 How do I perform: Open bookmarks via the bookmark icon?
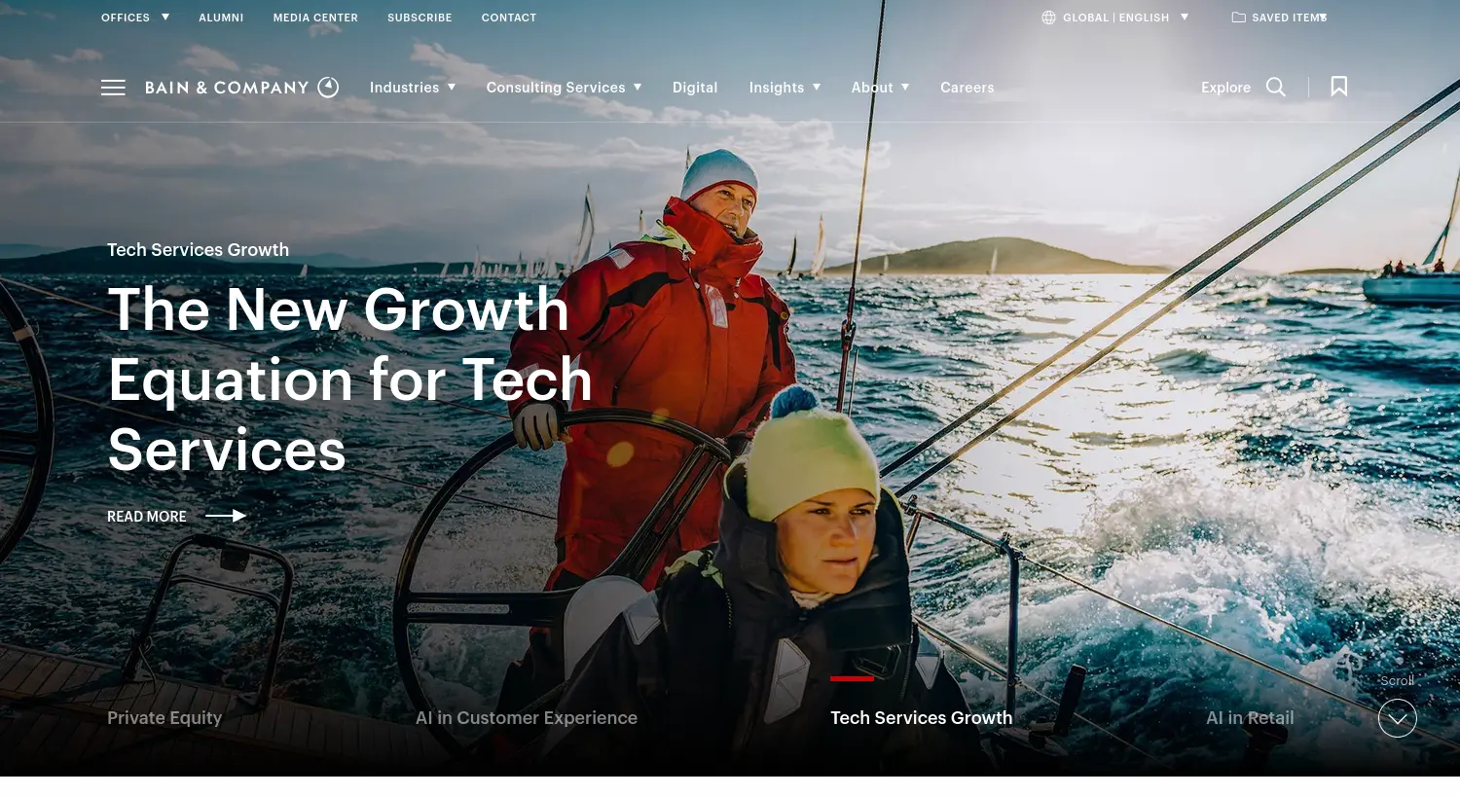click(1339, 87)
